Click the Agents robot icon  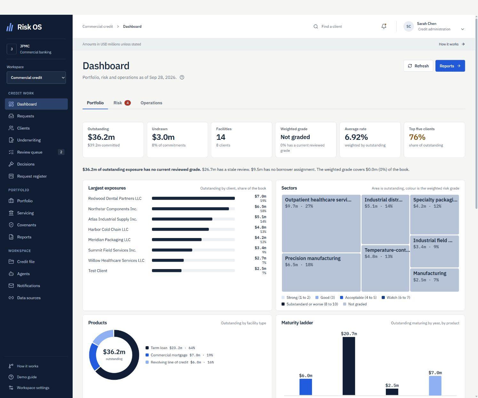[11, 274]
